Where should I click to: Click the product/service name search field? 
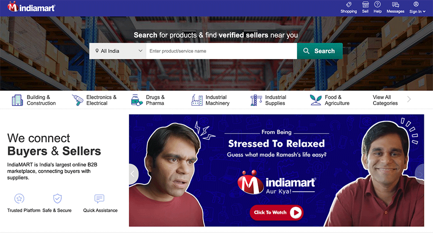(x=221, y=51)
